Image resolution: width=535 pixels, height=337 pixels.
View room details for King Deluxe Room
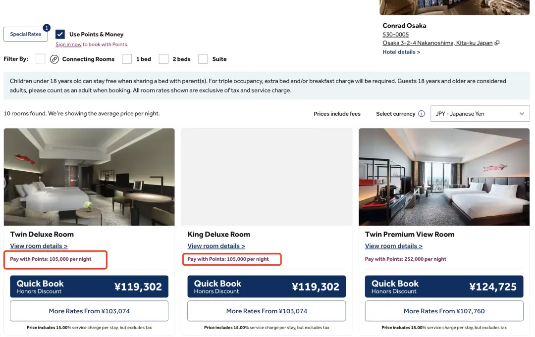pyautogui.click(x=216, y=246)
